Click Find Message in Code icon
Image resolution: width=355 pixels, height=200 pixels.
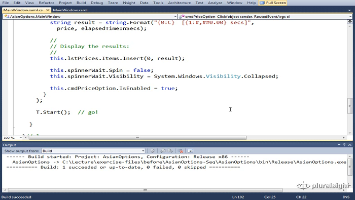point(152,151)
